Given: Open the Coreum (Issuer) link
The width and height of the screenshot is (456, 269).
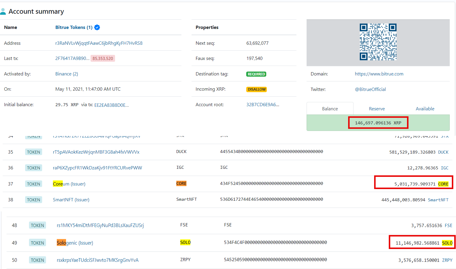Looking at the screenshot, I should pyautogui.click(x=69, y=184).
